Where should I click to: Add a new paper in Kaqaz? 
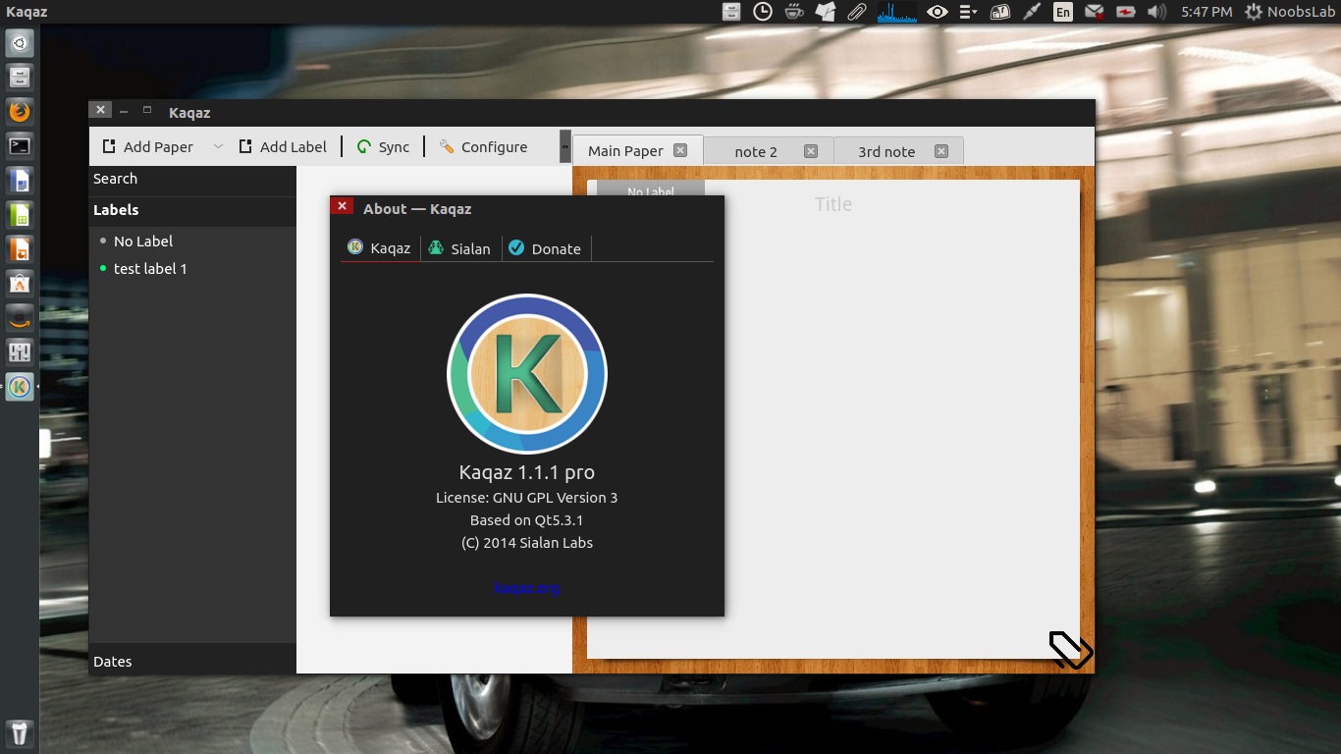pyautogui.click(x=148, y=147)
